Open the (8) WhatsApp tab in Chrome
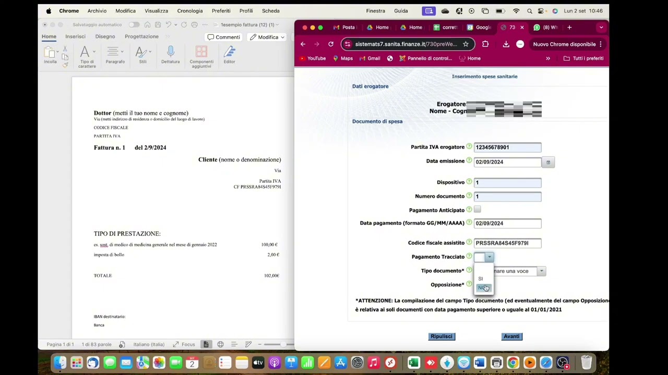668x375 pixels. click(546, 27)
